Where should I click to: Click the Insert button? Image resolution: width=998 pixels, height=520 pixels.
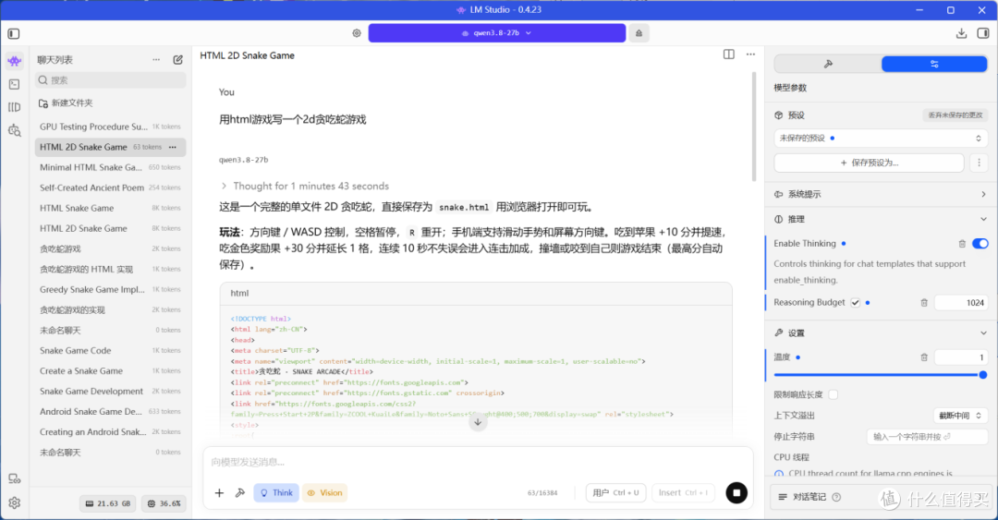[683, 492]
